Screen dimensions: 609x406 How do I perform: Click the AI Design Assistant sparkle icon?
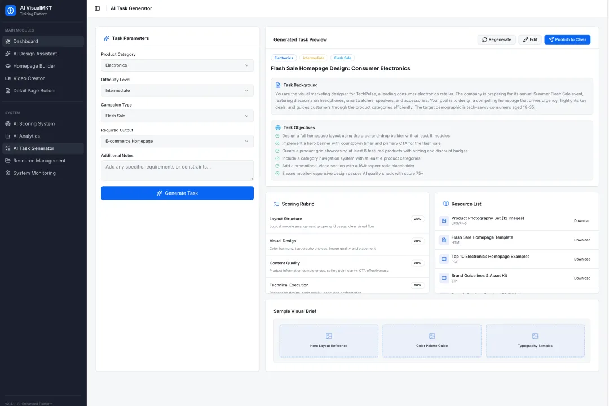[8, 54]
